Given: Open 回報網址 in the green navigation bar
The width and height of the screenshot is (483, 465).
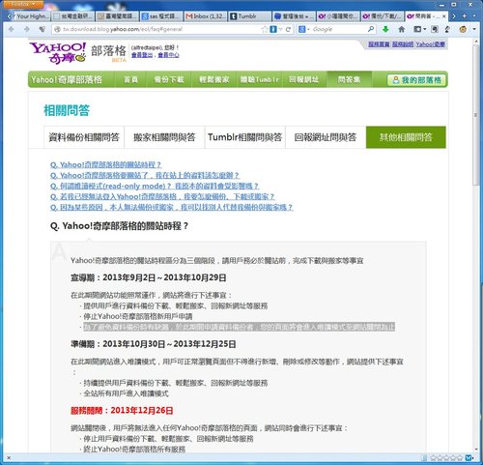Looking at the screenshot, I should point(303,79).
